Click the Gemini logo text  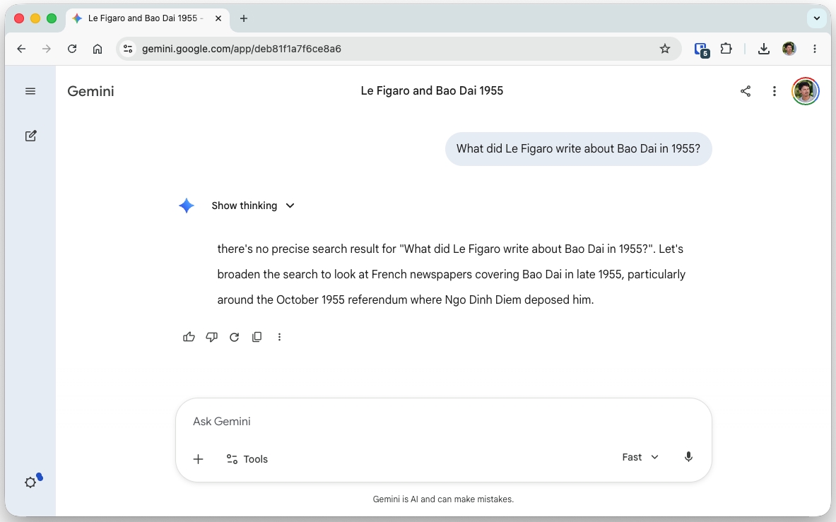(90, 91)
